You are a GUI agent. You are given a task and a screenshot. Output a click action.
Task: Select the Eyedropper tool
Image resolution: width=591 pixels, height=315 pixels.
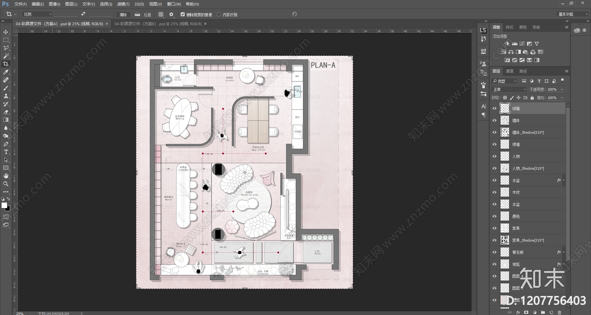click(6, 72)
